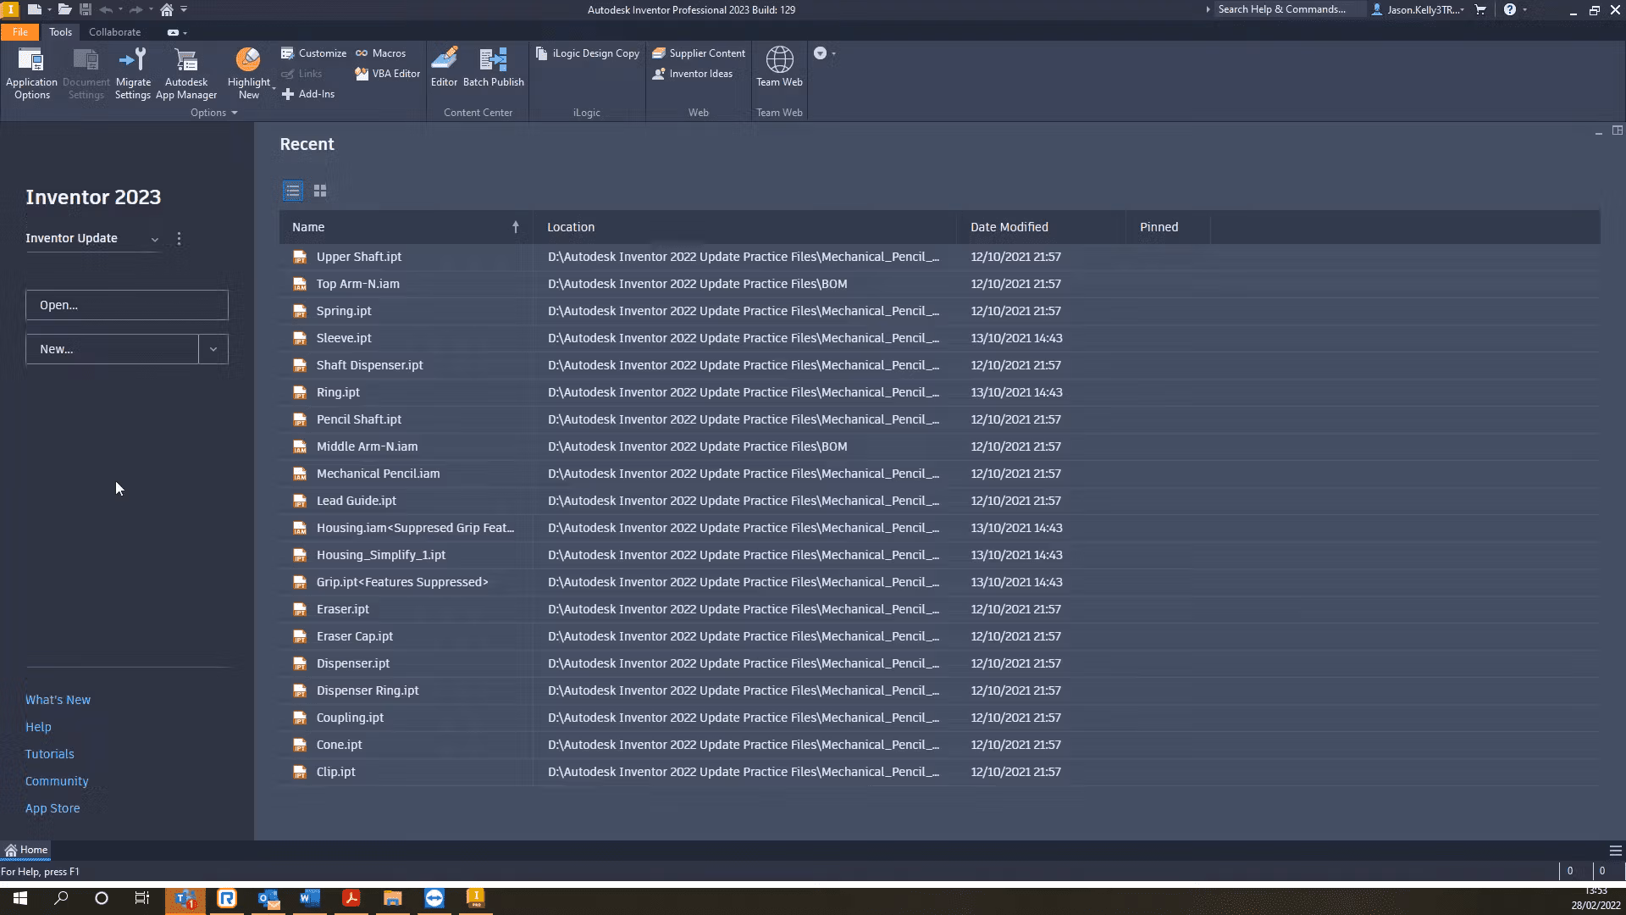
Task: Open Microsoft Teams from taskbar
Action: click(185, 899)
